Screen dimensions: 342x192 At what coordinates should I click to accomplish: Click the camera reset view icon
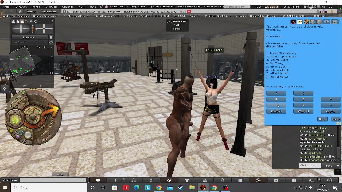35,21
